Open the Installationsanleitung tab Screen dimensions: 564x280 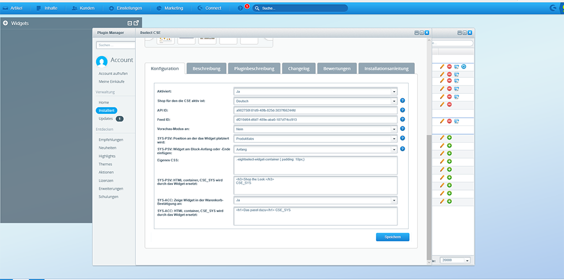point(386,68)
